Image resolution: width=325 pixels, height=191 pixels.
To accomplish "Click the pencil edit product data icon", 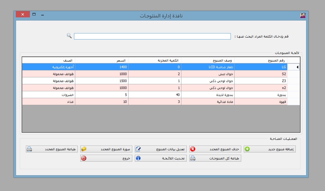I will [x=138, y=149].
